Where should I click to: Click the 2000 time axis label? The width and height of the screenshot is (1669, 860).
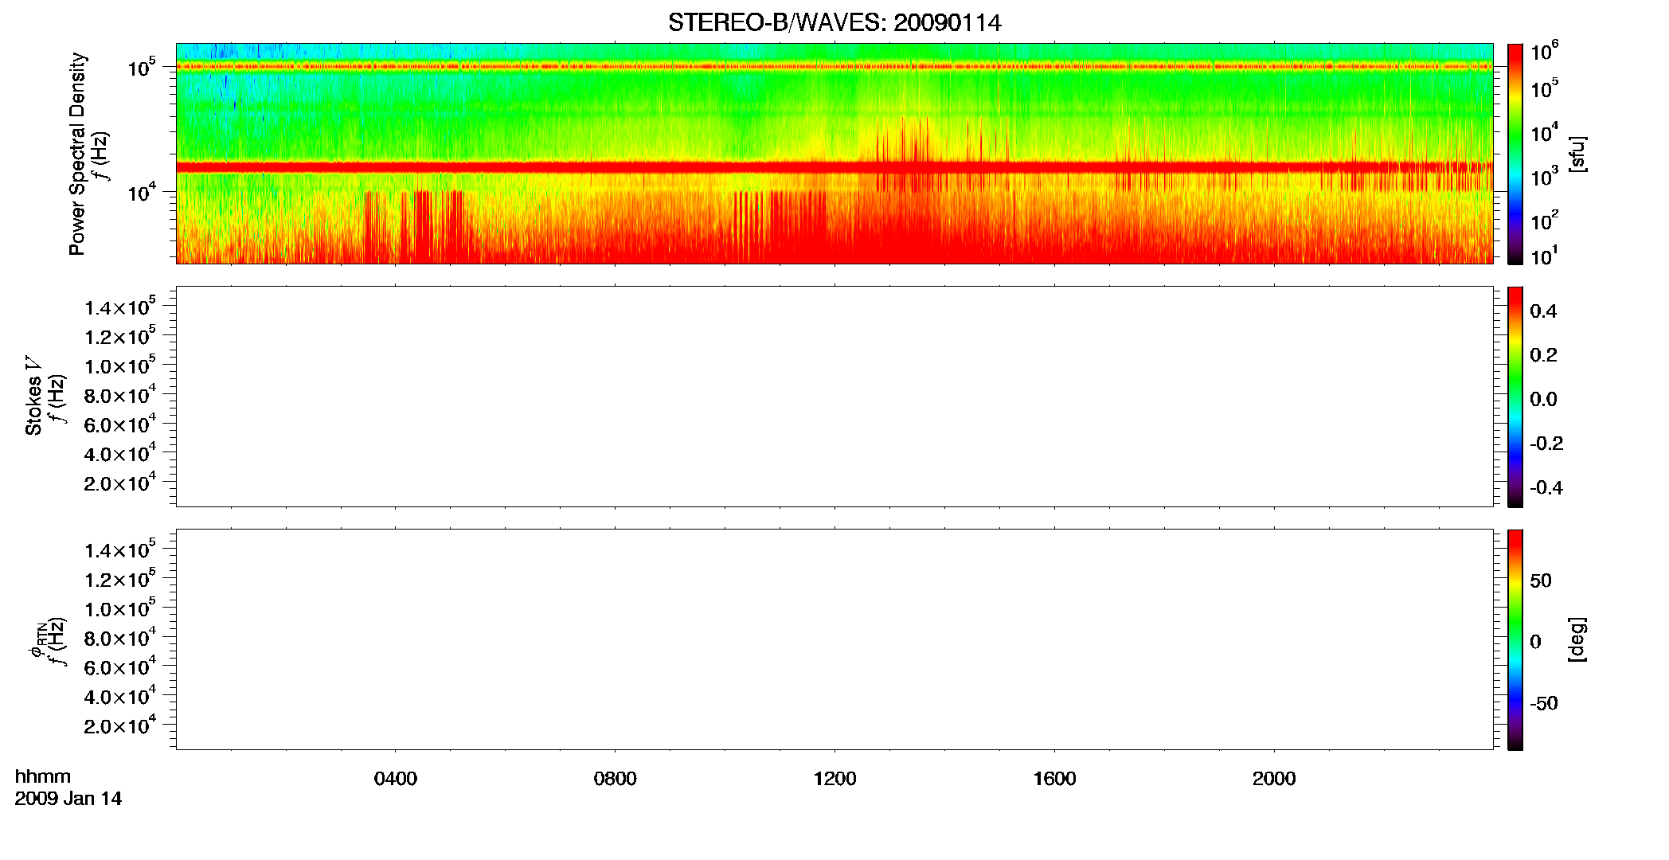pyautogui.click(x=1274, y=779)
